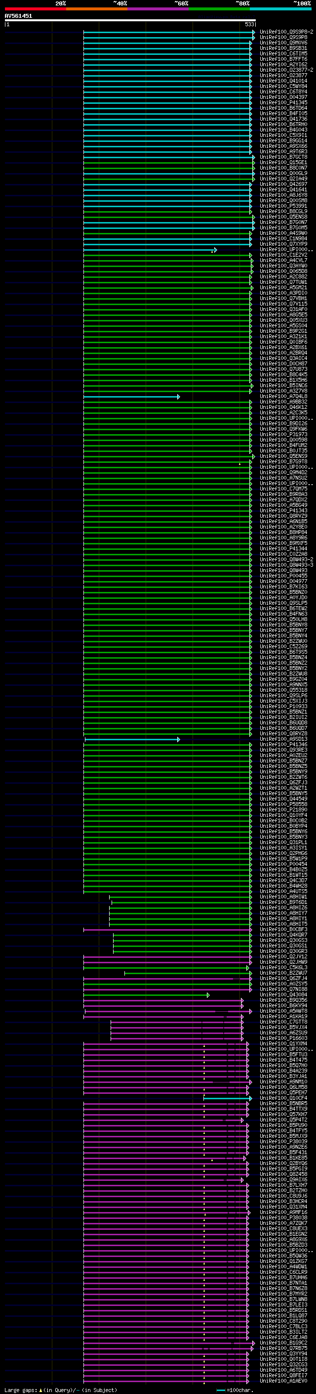316x1394 pixels.
Task: Select the UniRef100_P58558 label
Action: (283, 804)
